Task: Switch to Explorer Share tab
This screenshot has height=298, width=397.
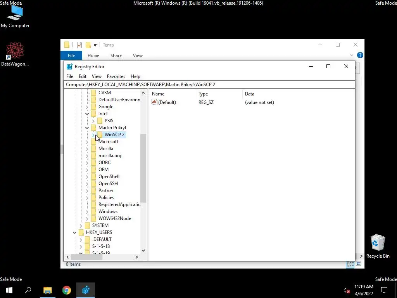Action: [116, 55]
